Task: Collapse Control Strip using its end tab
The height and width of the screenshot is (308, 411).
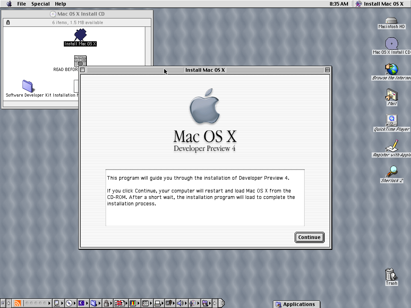Action: coord(222,303)
